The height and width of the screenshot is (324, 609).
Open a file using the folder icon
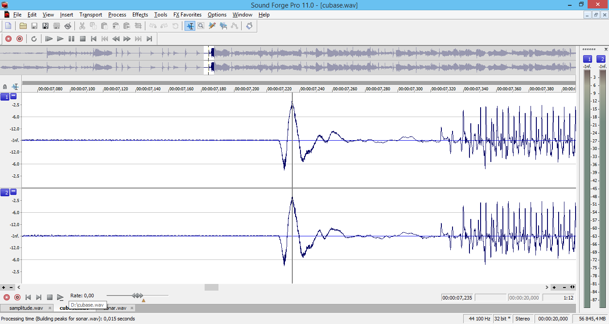[x=23, y=26]
